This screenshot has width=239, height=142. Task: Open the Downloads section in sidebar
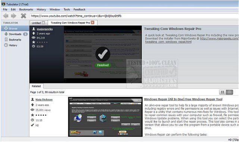(x=15, y=34)
